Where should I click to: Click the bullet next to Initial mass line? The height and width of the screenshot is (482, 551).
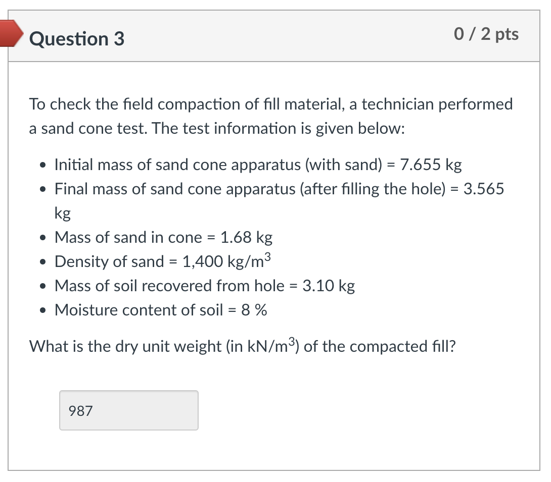click(42, 165)
